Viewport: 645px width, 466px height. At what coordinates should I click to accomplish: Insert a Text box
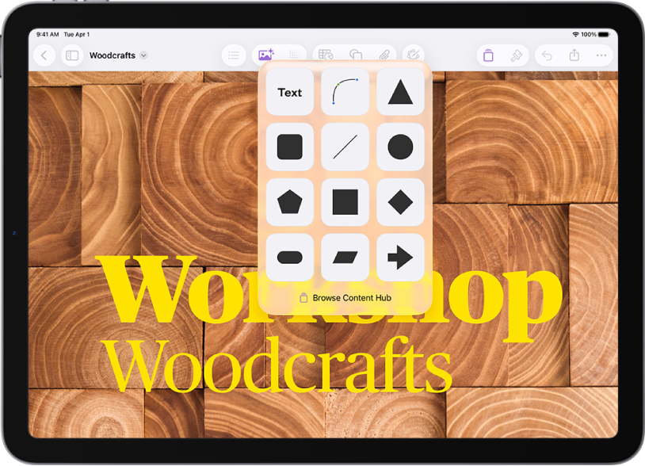coord(288,92)
